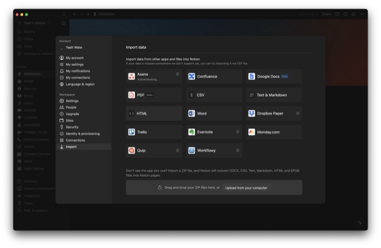Import boards from Trello
Viewport: 381px width, 248px height.
click(154, 132)
